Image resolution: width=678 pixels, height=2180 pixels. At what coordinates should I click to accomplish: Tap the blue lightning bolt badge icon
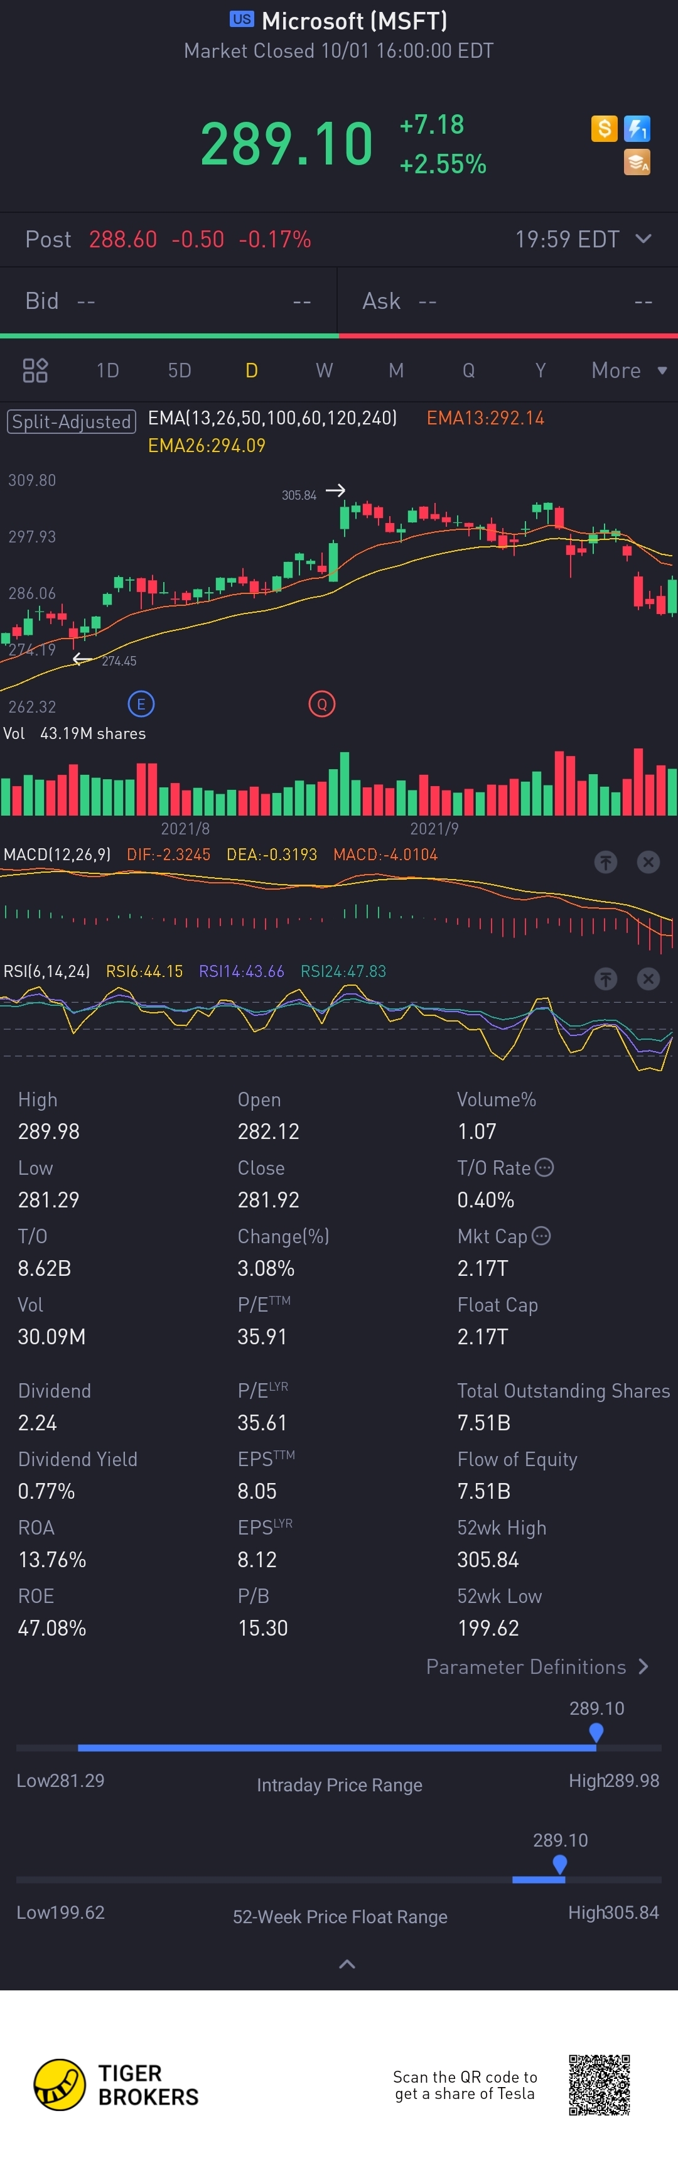click(x=637, y=129)
